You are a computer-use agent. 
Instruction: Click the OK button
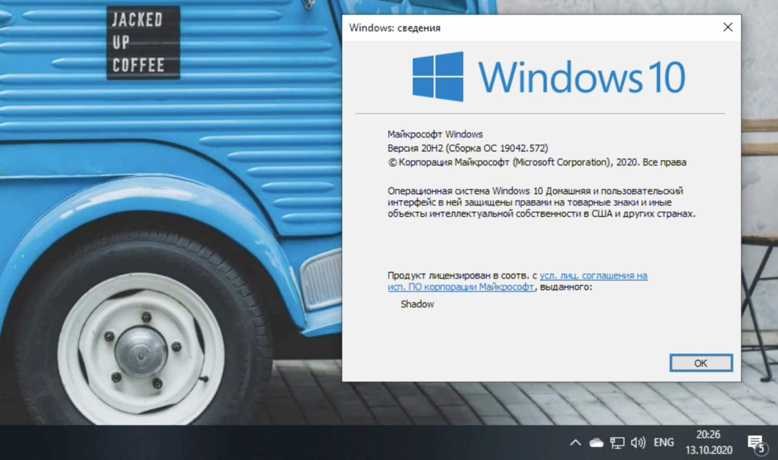pyautogui.click(x=701, y=363)
